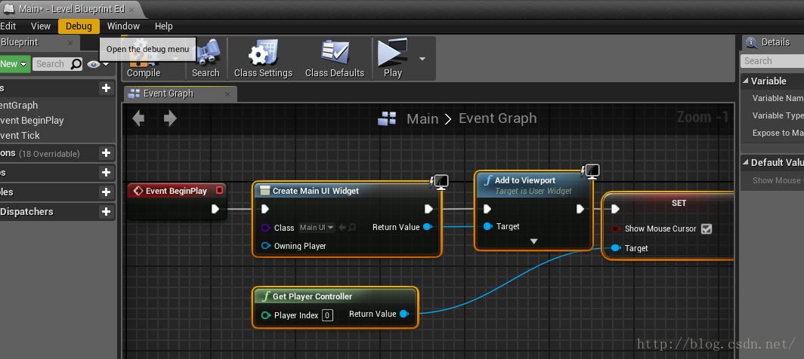Open the View menu
The width and height of the screenshot is (804, 359).
tap(41, 26)
